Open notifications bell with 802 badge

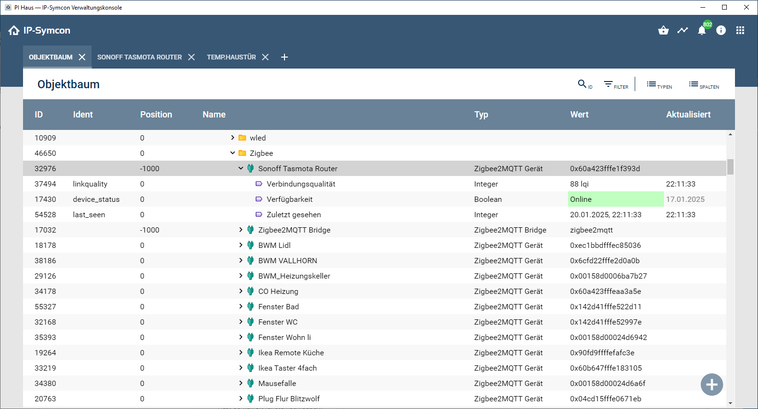(x=702, y=30)
